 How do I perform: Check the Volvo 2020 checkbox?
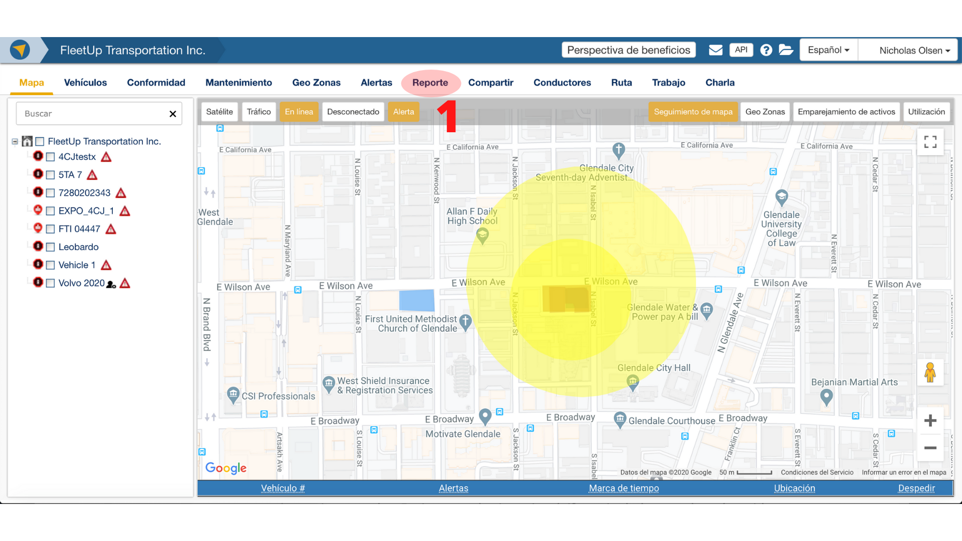click(50, 283)
